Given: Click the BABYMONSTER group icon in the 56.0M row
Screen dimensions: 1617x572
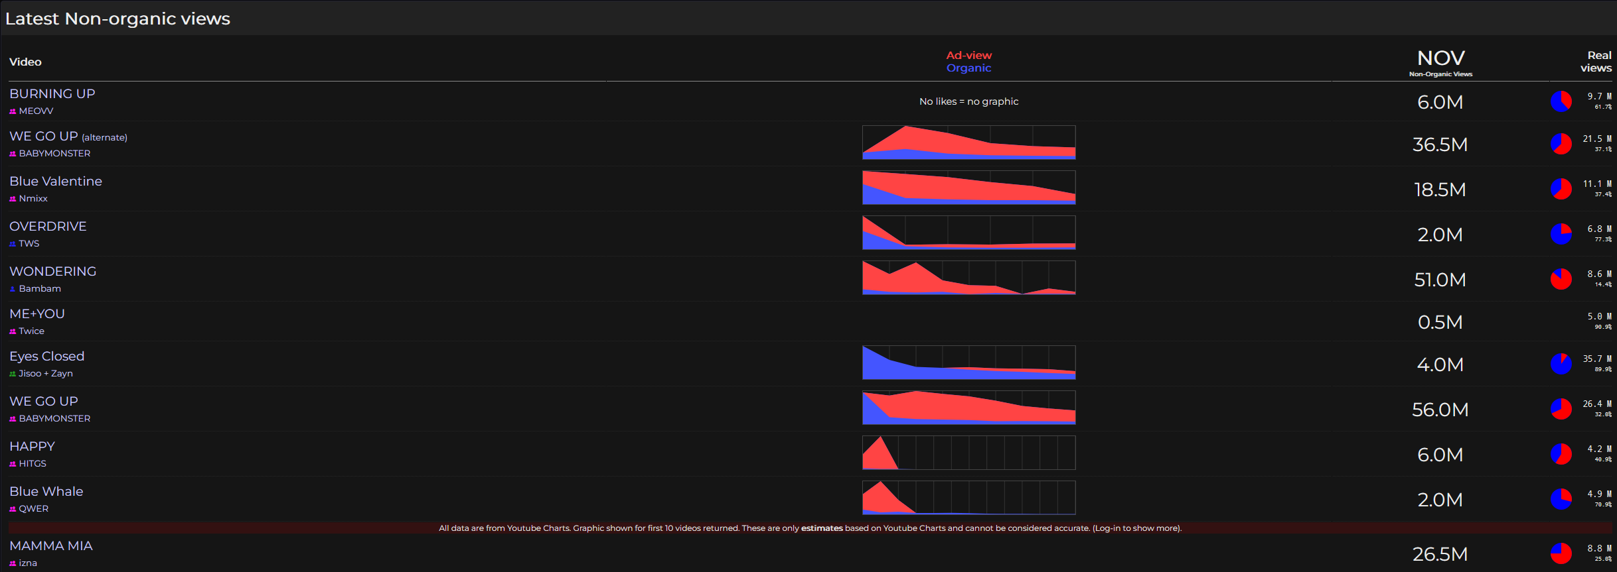Looking at the screenshot, I should [13, 419].
